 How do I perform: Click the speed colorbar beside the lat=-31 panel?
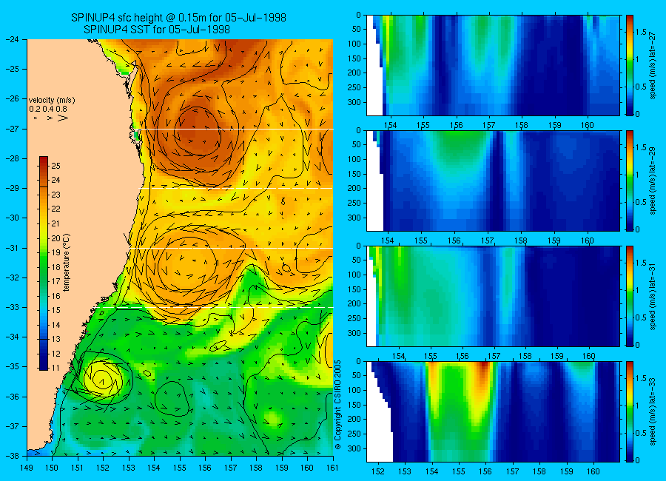tap(629, 296)
